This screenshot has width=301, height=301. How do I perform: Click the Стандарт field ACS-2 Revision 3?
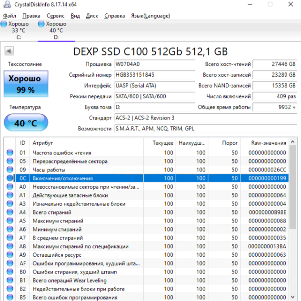coord(206,118)
